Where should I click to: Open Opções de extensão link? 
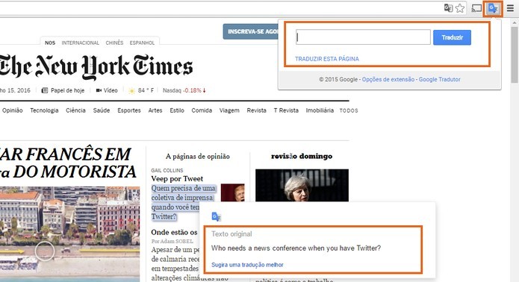(388, 79)
